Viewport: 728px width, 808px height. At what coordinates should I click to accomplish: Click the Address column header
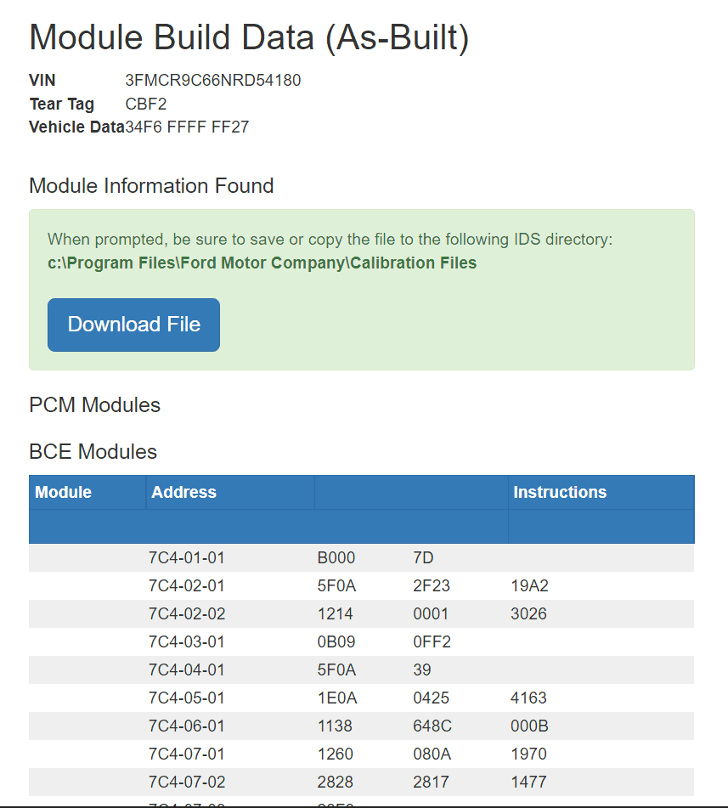183,492
